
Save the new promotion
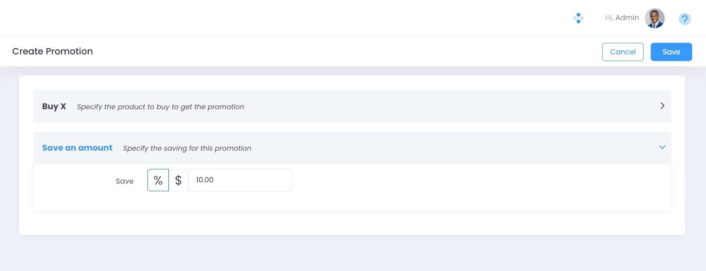(x=671, y=52)
